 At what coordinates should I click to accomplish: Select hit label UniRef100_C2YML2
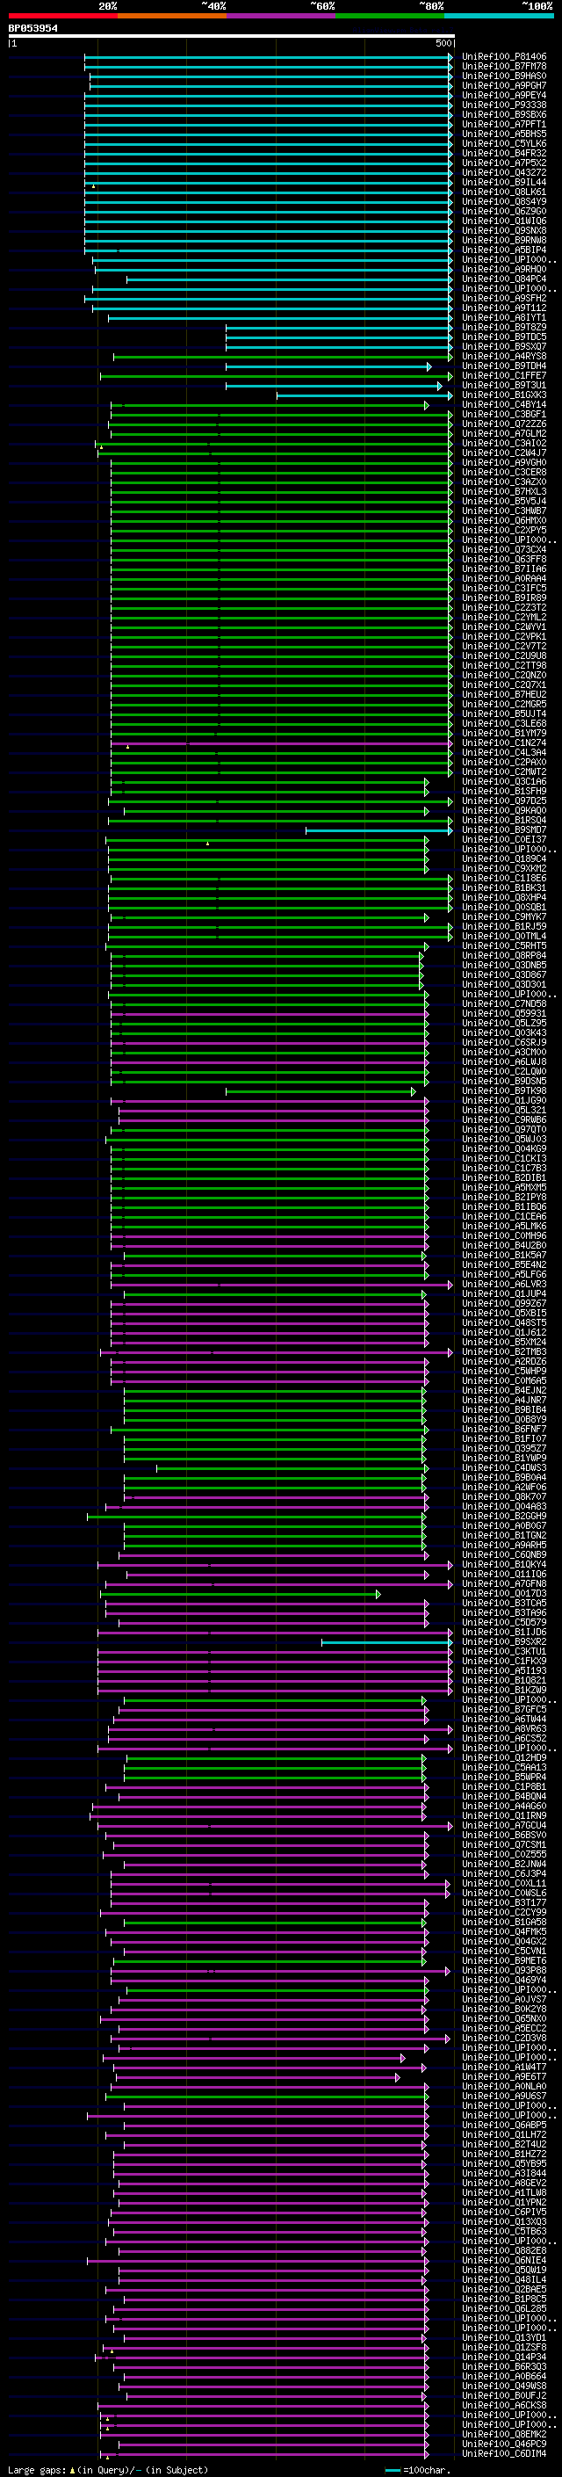[504, 618]
